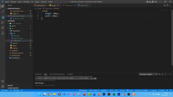Open the Terminal menu in menu bar
Image resolution: width=173 pixels, height=97 pixels.
44,2
